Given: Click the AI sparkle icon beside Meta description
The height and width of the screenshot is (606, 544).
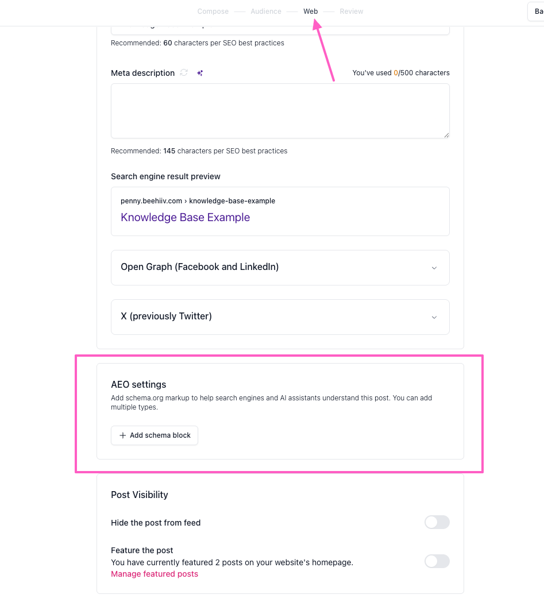Looking at the screenshot, I should point(200,73).
